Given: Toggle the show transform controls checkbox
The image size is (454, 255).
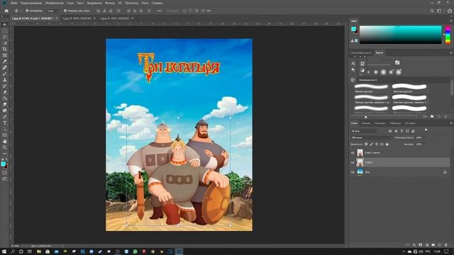Looking at the screenshot, I should (65, 11).
